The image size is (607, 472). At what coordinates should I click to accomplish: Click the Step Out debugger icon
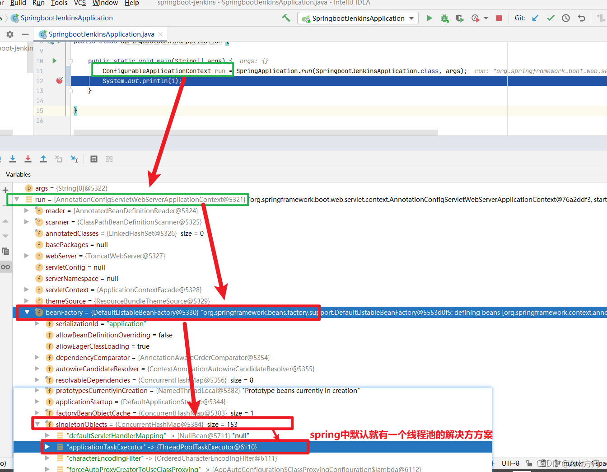(43, 159)
